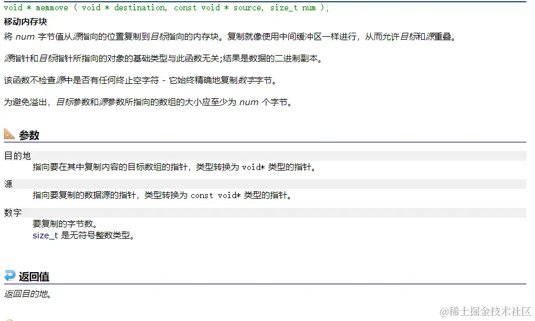Click the size_t type link
This screenshot has width=535, height=321.
point(45,235)
